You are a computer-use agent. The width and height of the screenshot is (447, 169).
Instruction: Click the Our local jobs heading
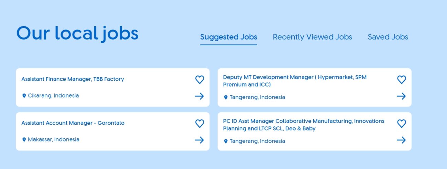coord(77,34)
